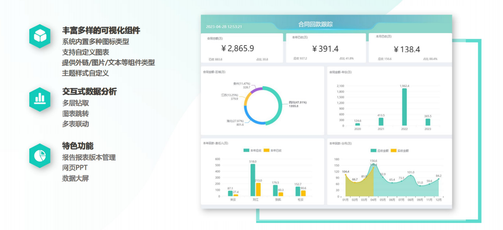Click the text 网页PPT
The image size is (503, 230).
click(x=75, y=168)
